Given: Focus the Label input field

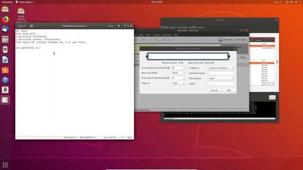Looking at the screenshot, I should click(221, 84).
